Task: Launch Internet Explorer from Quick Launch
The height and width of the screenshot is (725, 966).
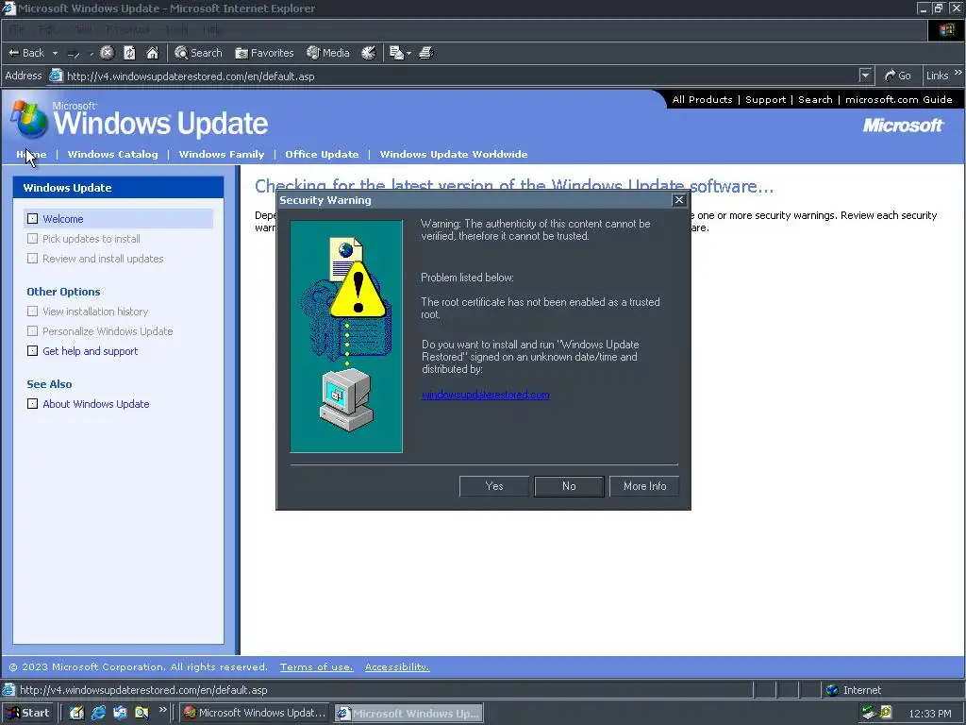Action: [x=98, y=713]
